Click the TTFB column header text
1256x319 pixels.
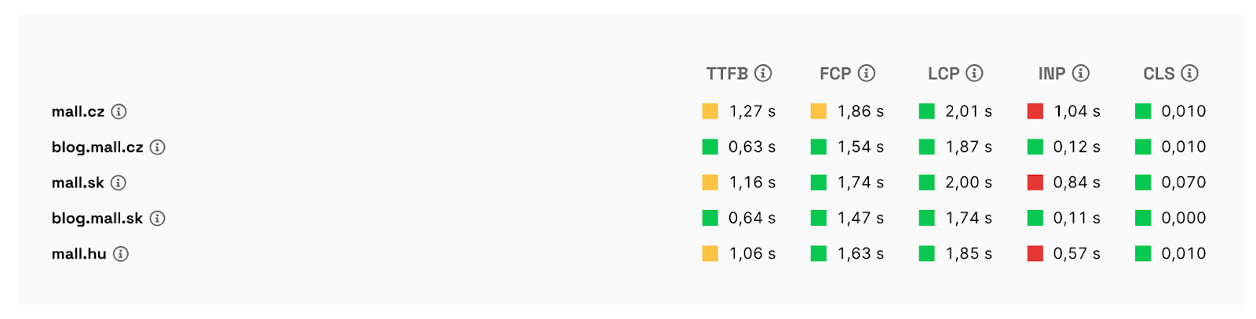[x=727, y=74]
